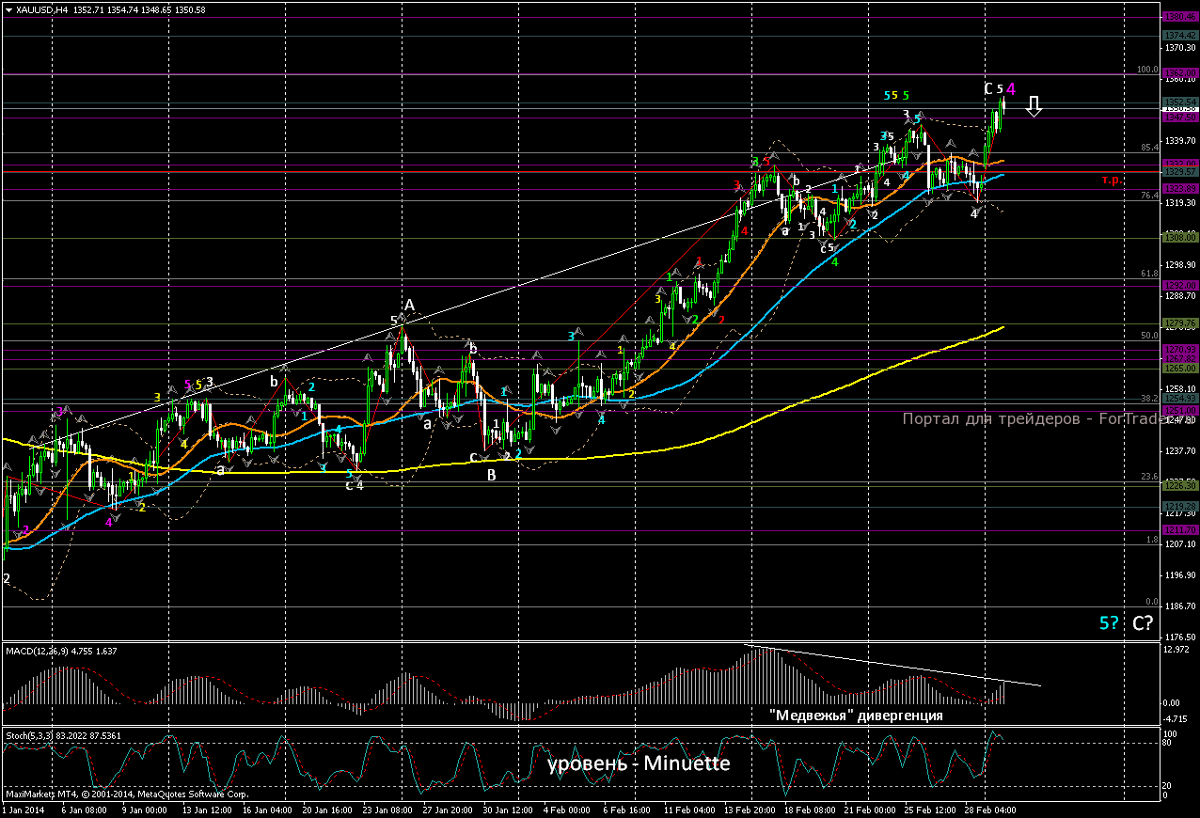Click the 100.0 Fibonacci level label

[1147, 70]
